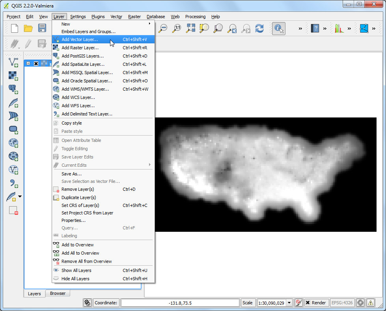Image resolution: width=386 pixels, height=311 pixels.
Task: Toggle the Render checkbox in status bar
Action: 308,303
